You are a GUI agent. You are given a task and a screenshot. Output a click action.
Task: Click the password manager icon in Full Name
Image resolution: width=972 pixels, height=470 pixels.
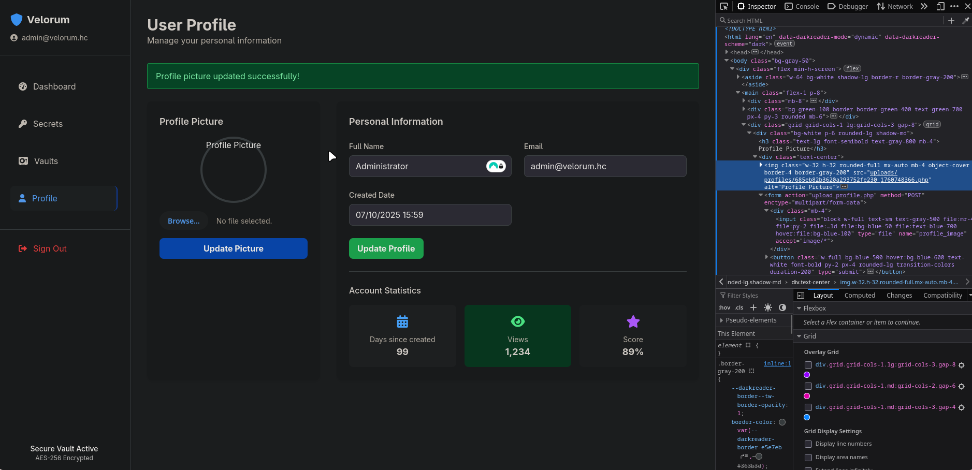tap(496, 166)
